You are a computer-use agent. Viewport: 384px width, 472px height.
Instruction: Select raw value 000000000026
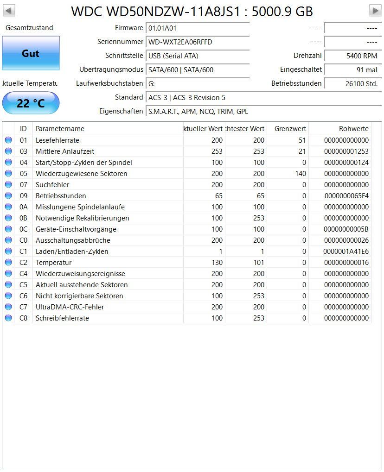click(x=346, y=240)
